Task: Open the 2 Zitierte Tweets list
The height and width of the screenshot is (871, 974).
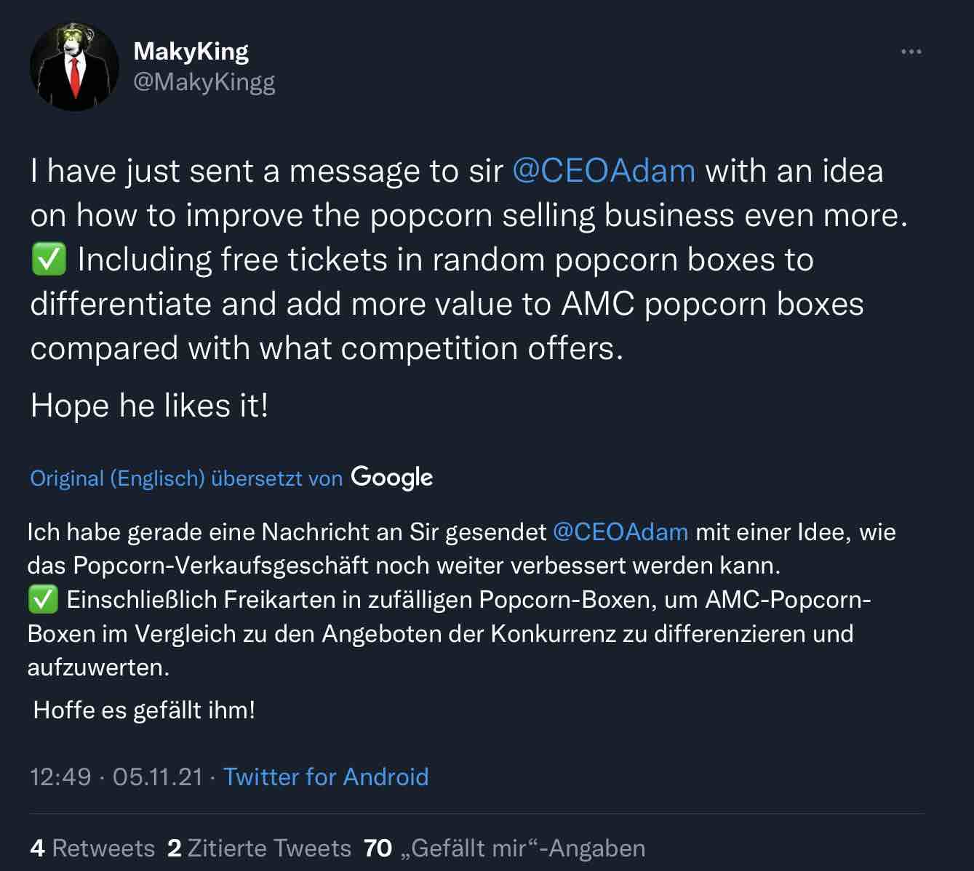Action: coord(260,848)
